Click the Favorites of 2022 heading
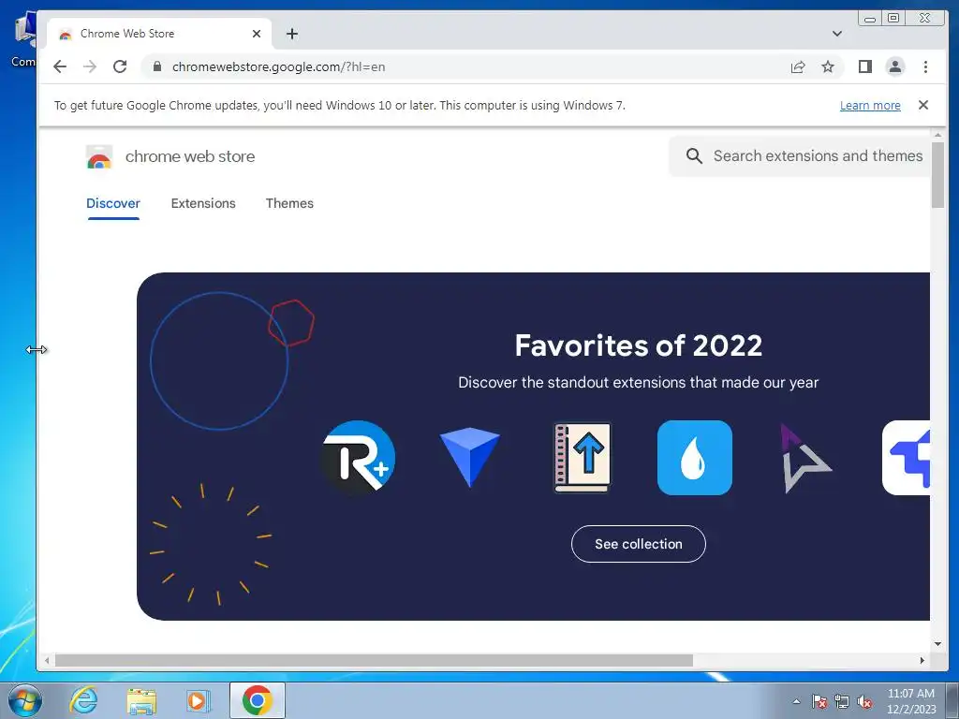This screenshot has height=719, width=959. point(638,345)
